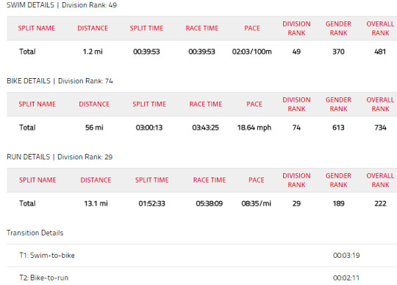Screen dimensions: 397x285
Task: Select run division rank 29 cell
Action: point(296,203)
